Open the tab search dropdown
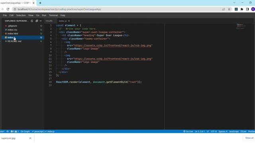The height and width of the screenshot is (143, 255). pos(234,3)
